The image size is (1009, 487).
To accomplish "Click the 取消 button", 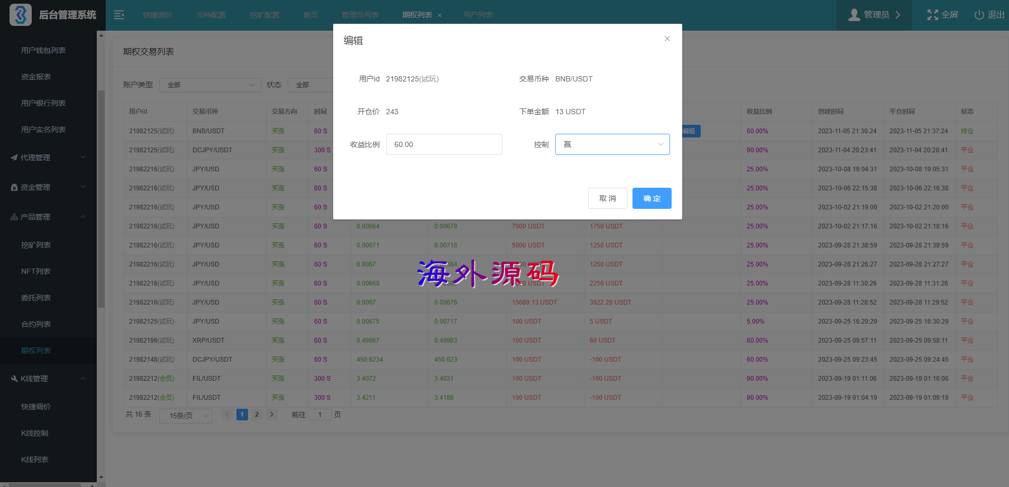I will (608, 198).
